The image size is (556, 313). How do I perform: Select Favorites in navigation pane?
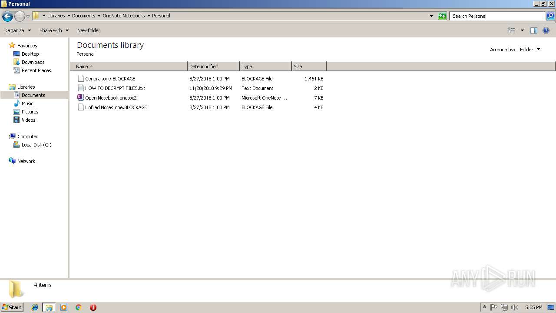click(27, 46)
